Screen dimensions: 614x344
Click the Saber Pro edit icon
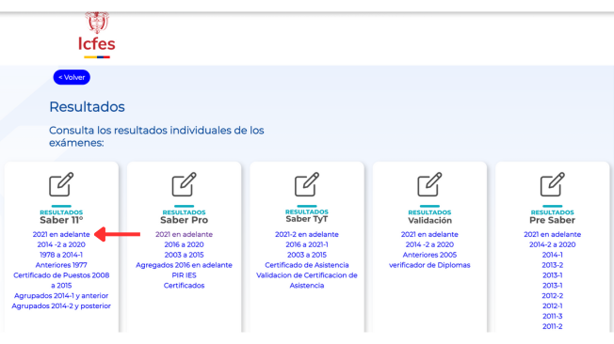(x=184, y=184)
